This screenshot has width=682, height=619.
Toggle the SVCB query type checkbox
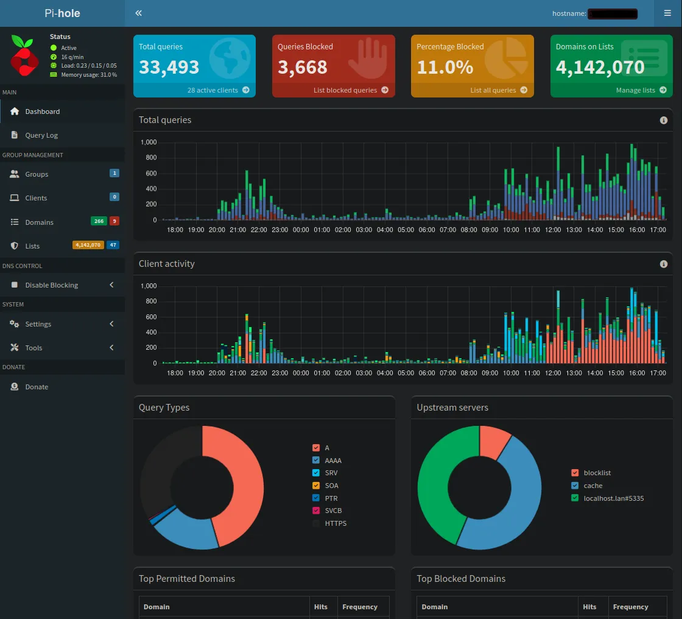[x=316, y=511]
